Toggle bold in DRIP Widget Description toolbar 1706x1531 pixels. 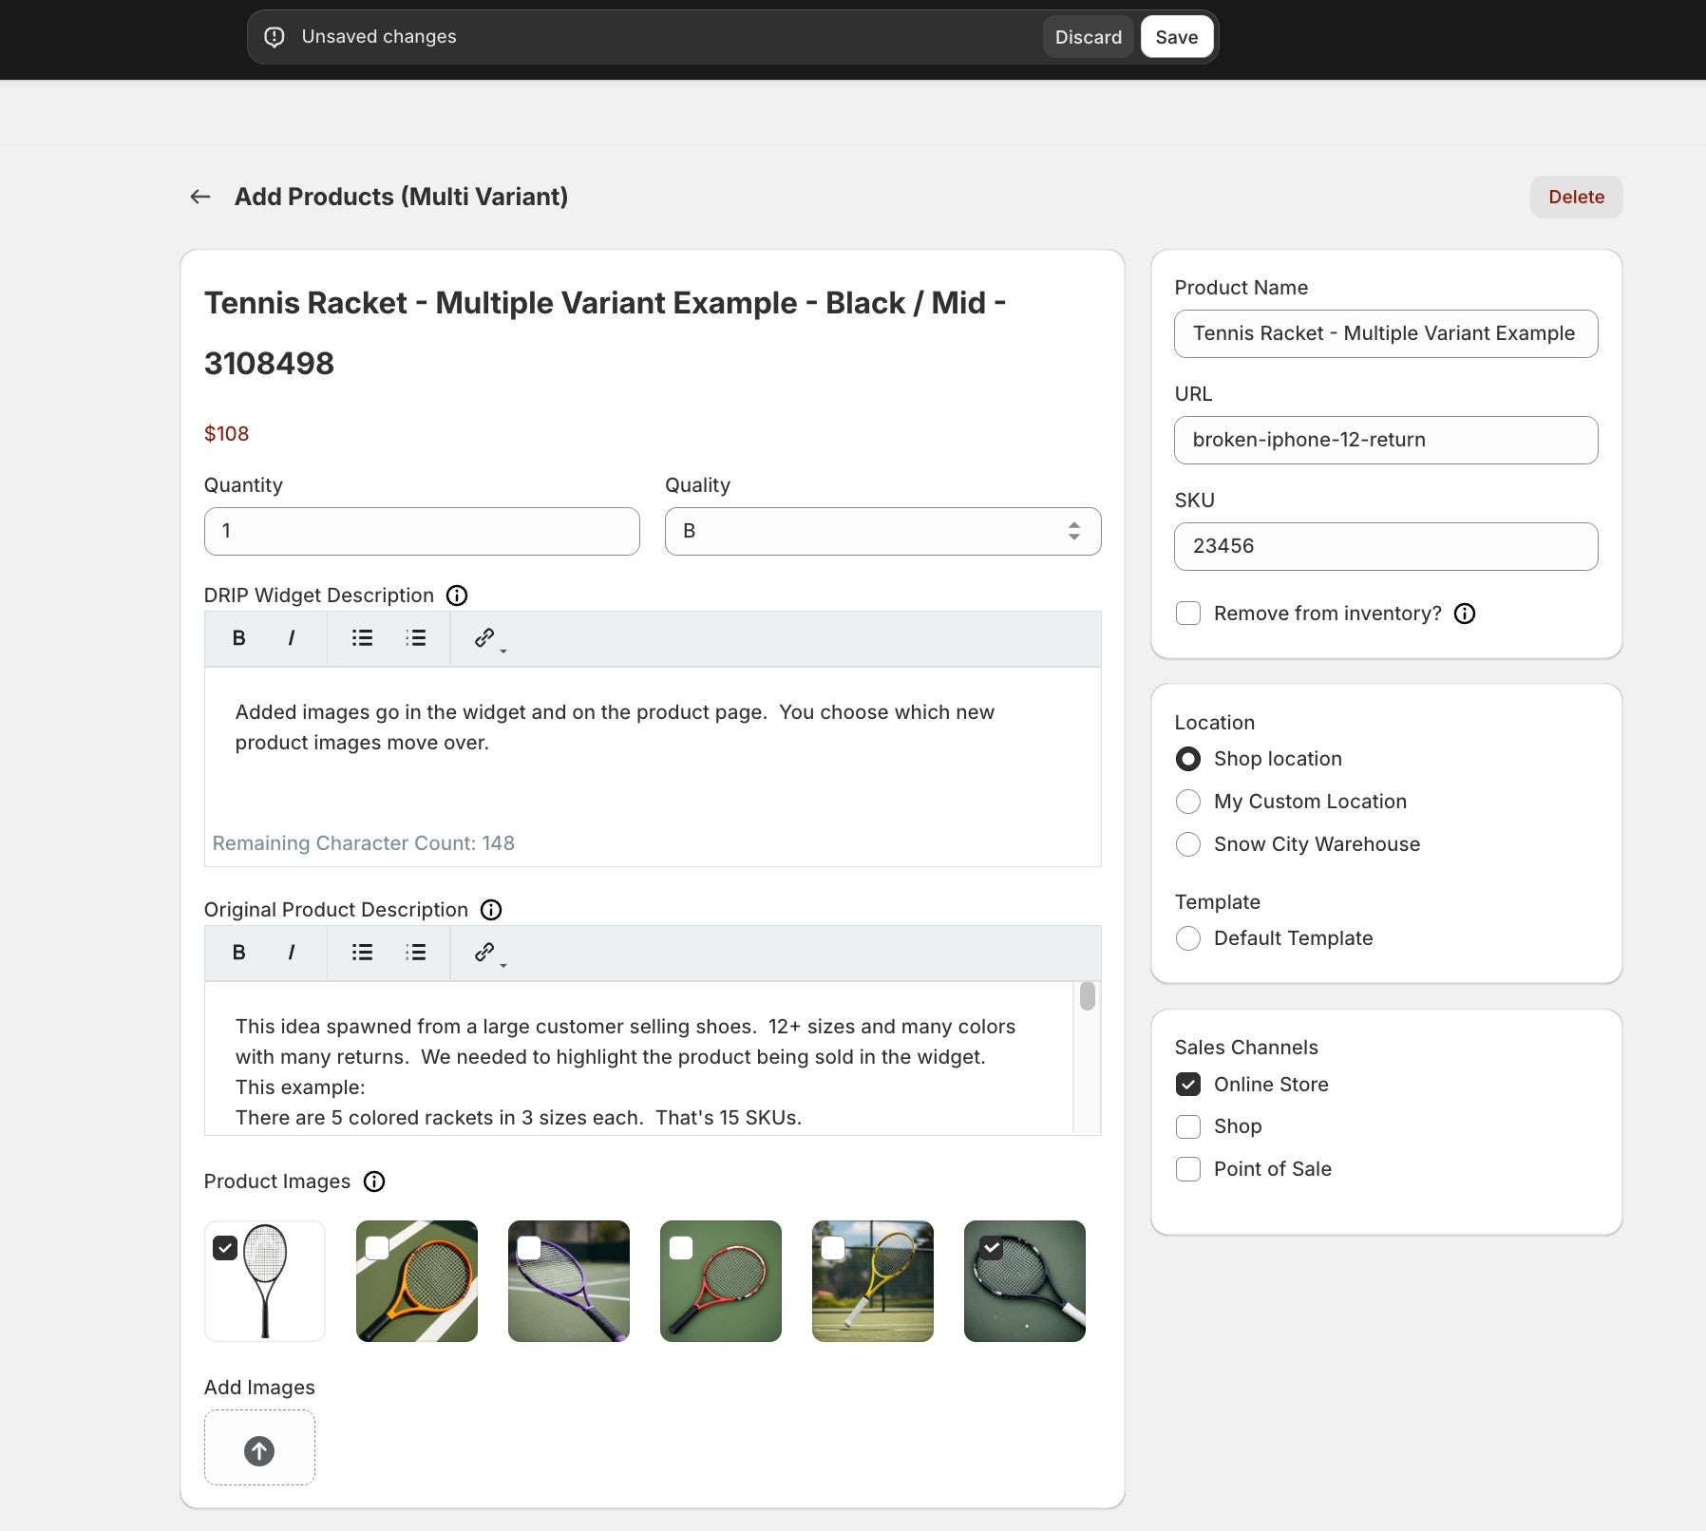[x=238, y=638]
